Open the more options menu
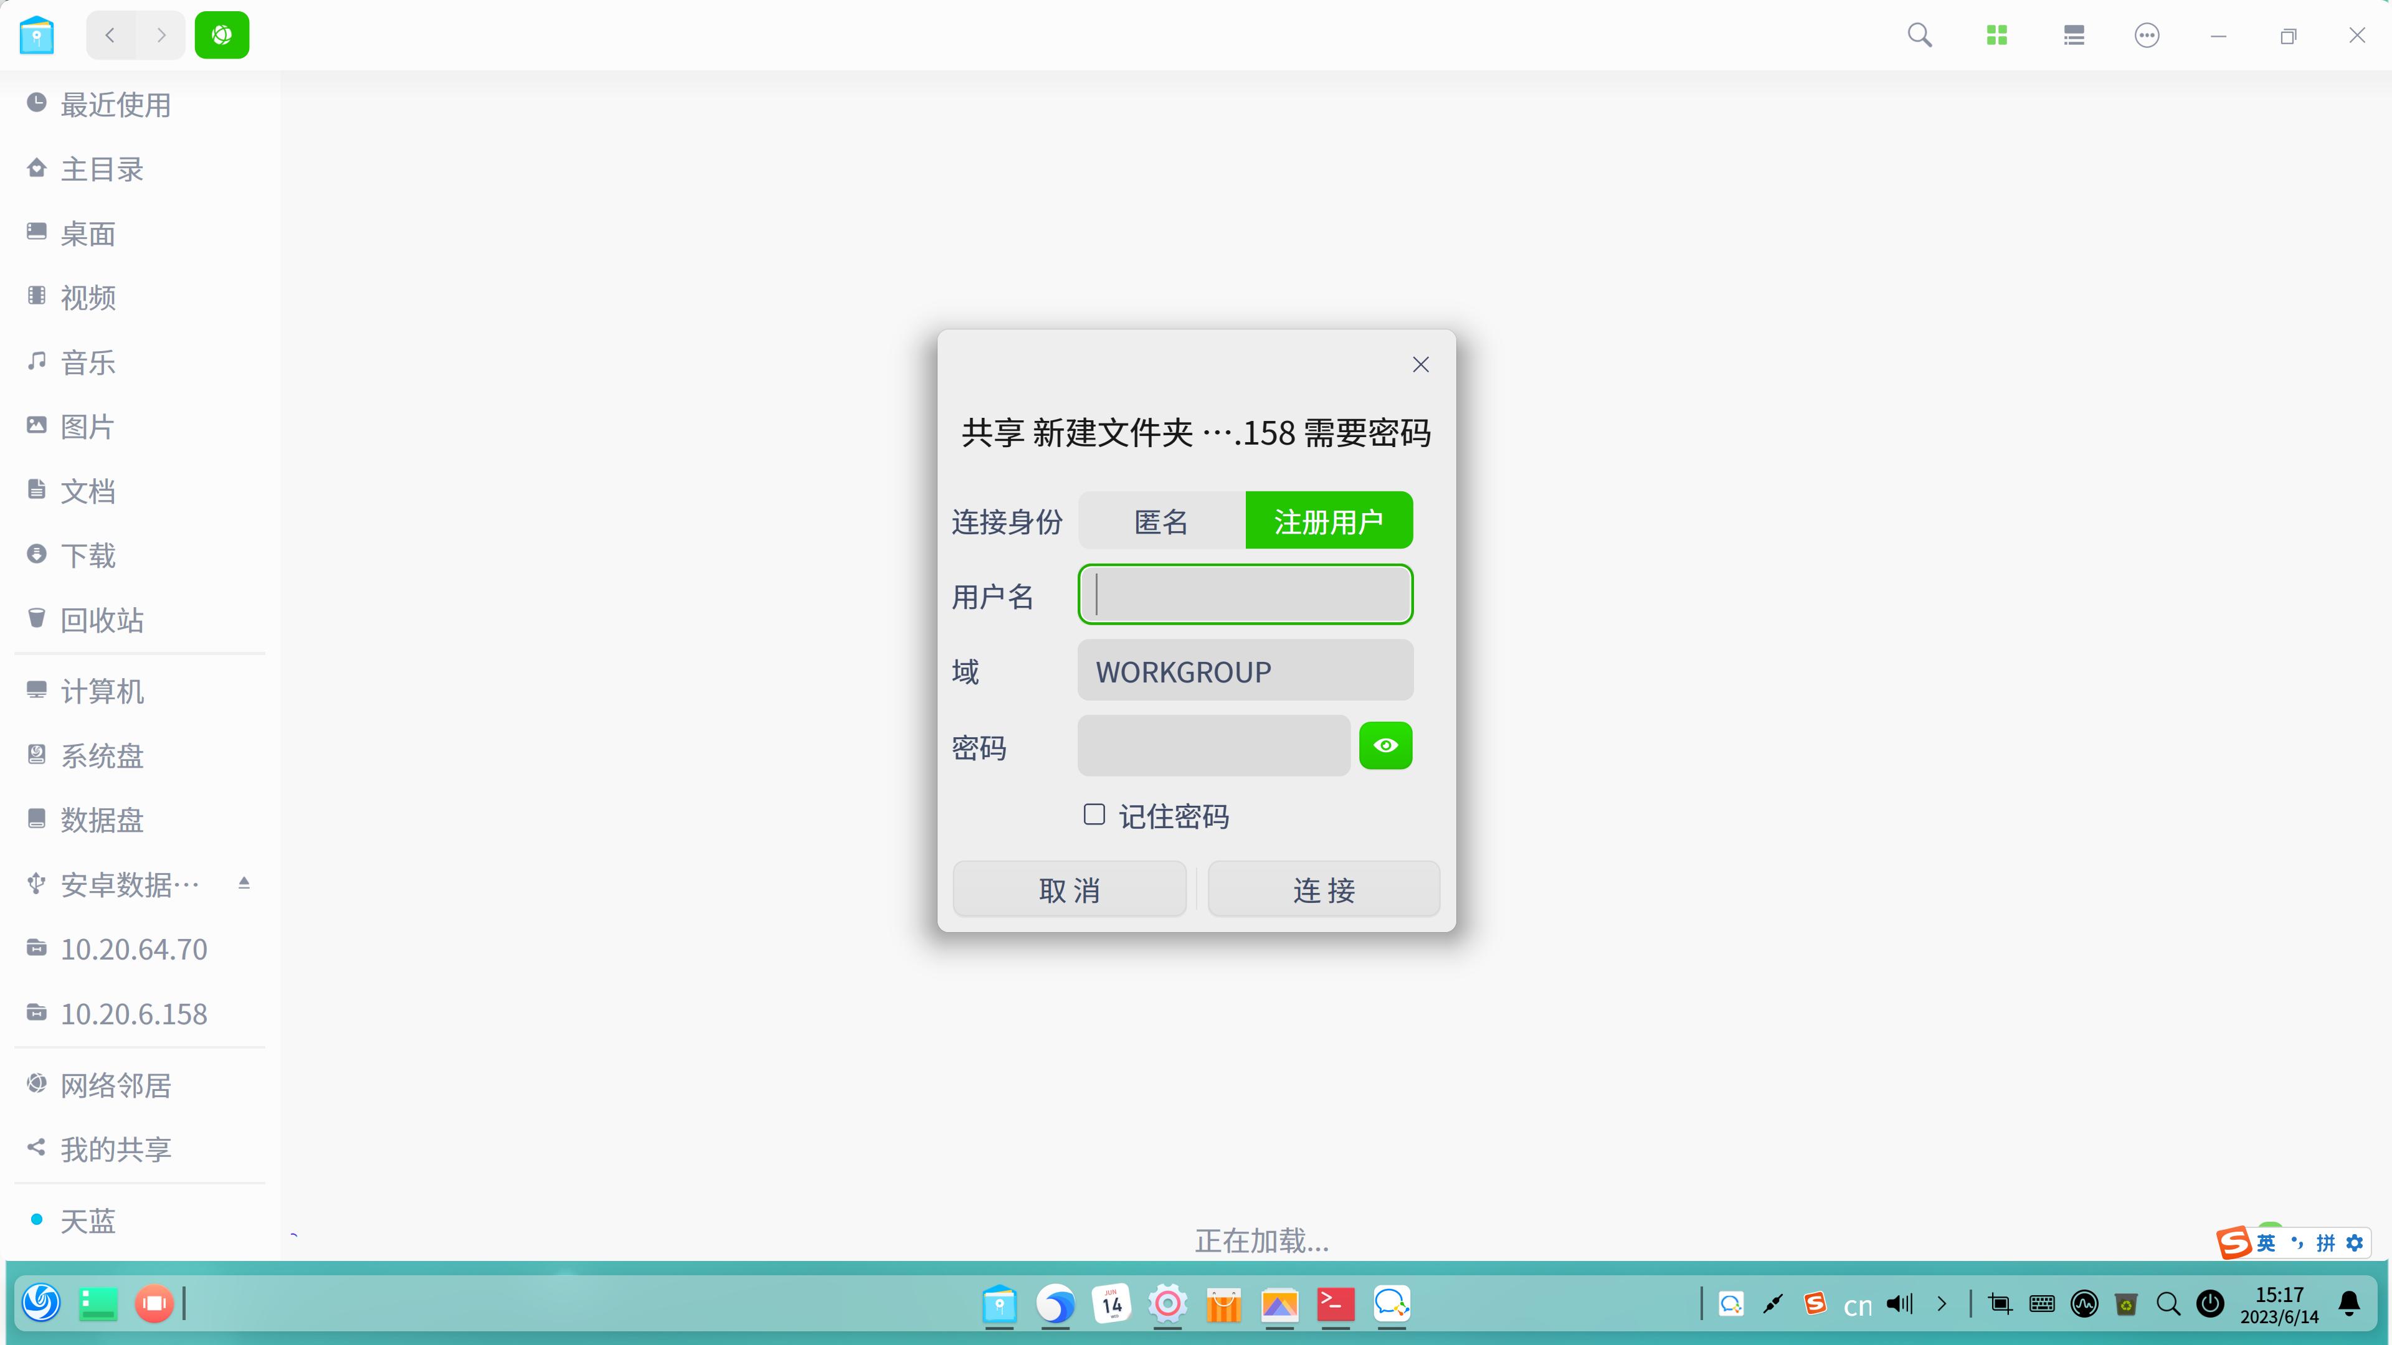The width and height of the screenshot is (2392, 1345). pos(2147,35)
